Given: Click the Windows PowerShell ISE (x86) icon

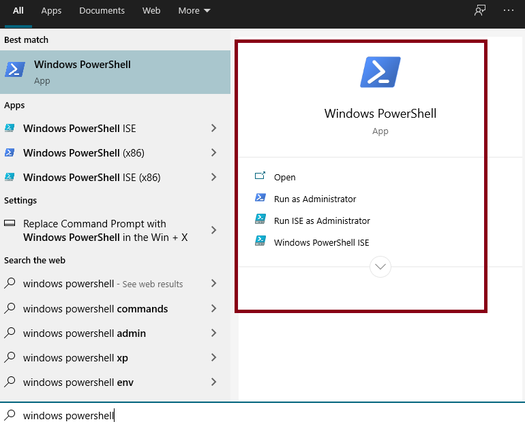Looking at the screenshot, I should coord(10,177).
